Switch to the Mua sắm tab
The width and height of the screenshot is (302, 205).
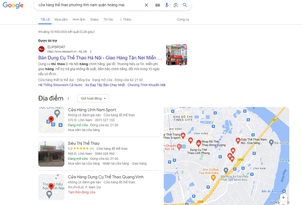coord(61,20)
